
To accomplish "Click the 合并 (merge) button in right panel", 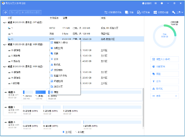I will tap(164, 81).
